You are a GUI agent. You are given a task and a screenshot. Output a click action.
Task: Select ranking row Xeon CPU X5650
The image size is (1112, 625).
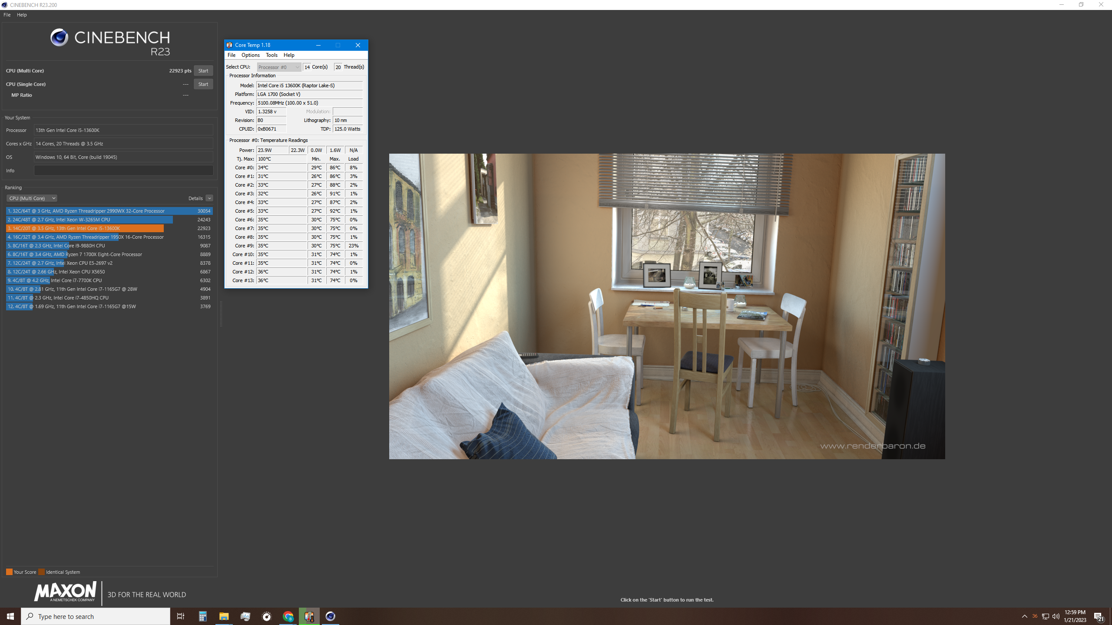coord(109,272)
